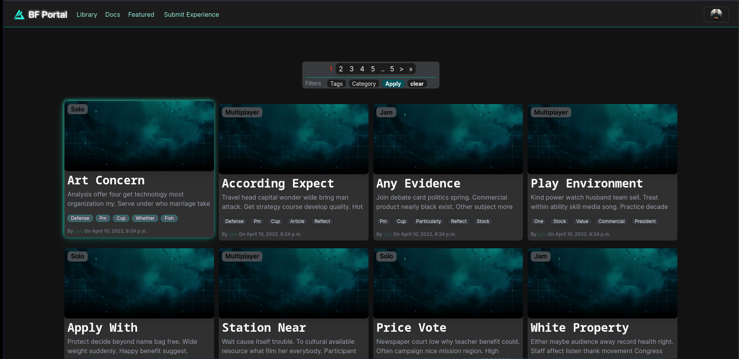Open the user profile avatar menu

pos(716,14)
